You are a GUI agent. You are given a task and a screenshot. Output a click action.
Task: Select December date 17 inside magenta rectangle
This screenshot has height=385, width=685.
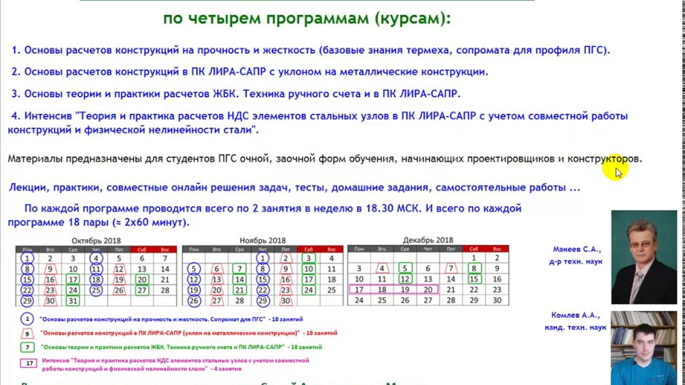[x=359, y=289]
